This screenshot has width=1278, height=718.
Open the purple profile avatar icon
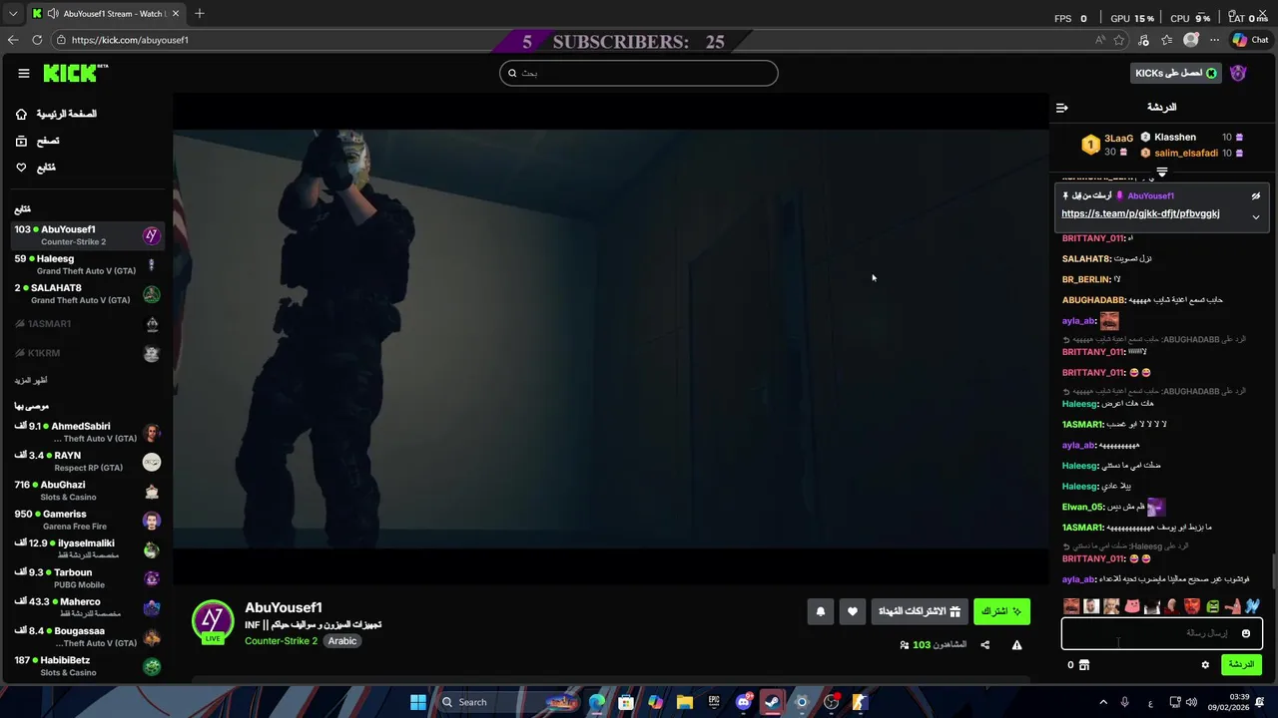(x=1238, y=73)
